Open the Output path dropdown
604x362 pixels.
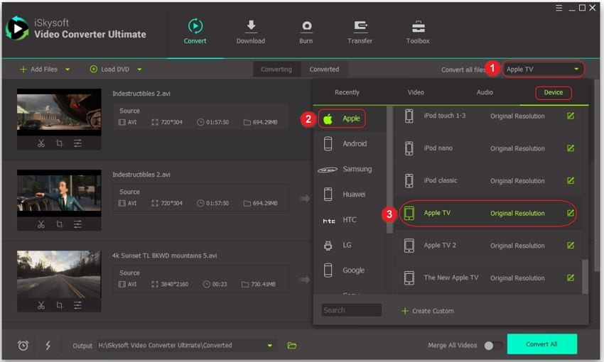[x=269, y=346]
